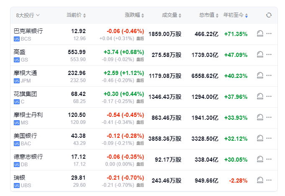Viewport: 285px width, 196px height.
Task: Select year-to-date +30.05%
Action: tap(236, 160)
